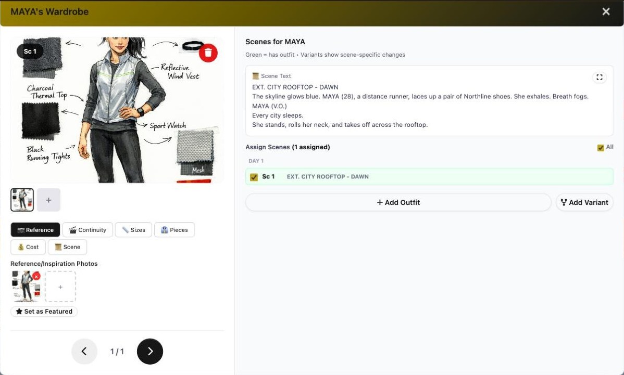Go to previous outfit arrow
The width and height of the screenshot is (624, 375).
pos(84,351)
